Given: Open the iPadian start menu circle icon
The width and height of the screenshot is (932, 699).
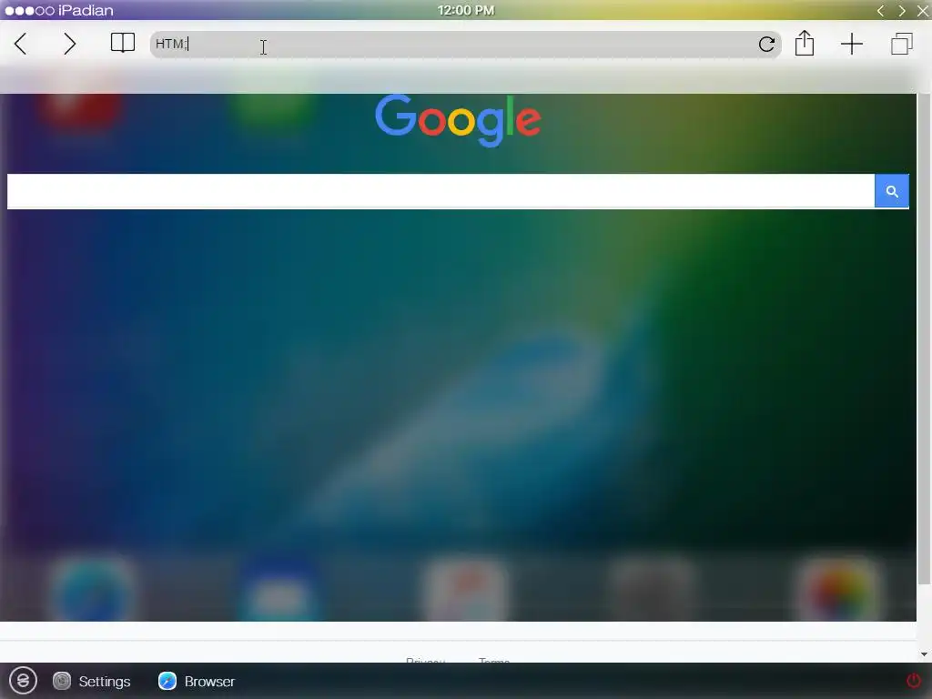Looking at the screenshot, I should tap(23, 681).
